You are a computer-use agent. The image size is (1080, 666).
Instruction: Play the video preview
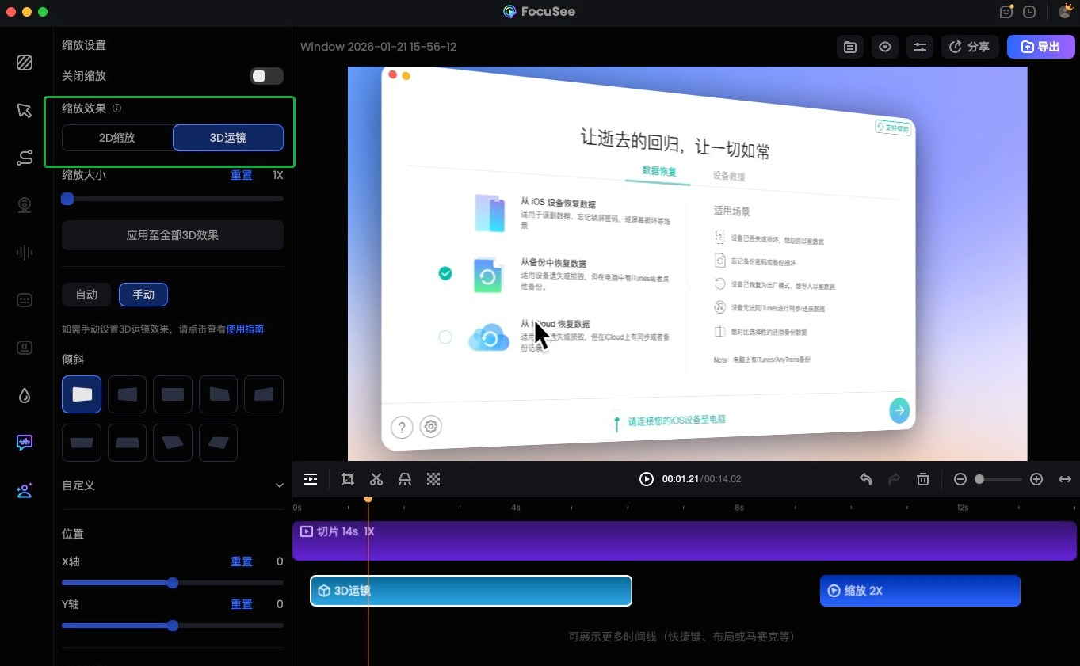647,479
